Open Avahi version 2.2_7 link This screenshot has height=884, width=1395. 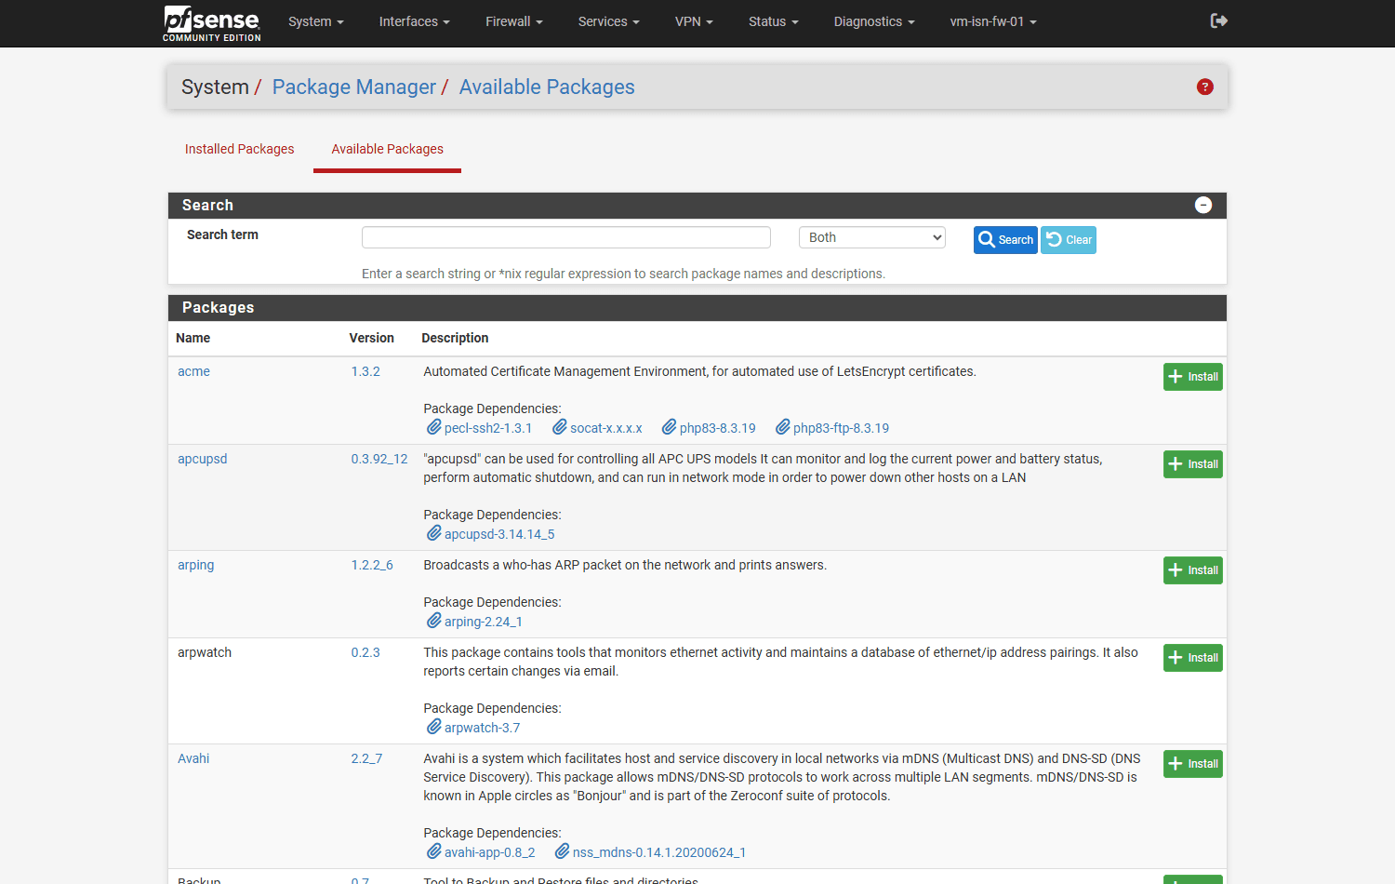pyautogui.click(x=366, y=758)
